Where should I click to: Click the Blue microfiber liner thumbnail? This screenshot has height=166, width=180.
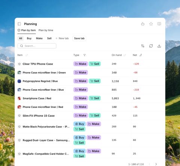[19, 90]
